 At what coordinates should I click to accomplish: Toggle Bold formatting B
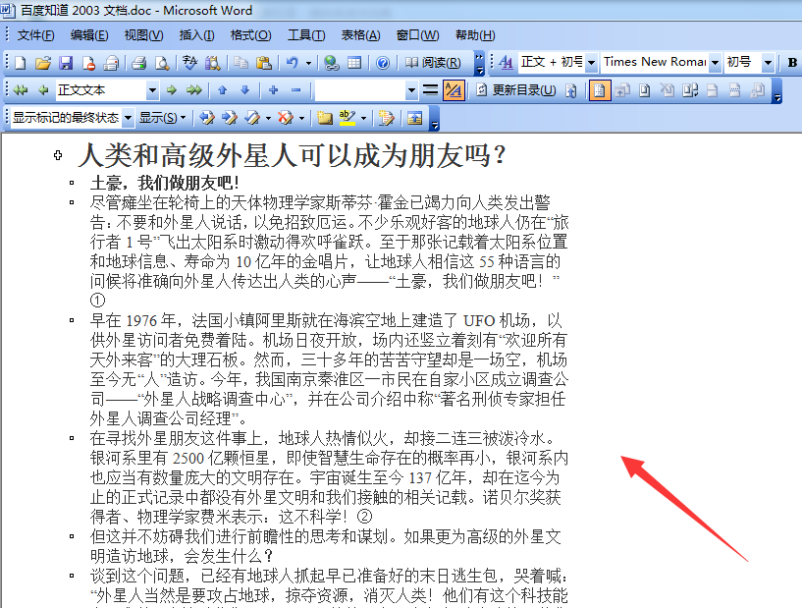pyautogui.click(x=792, y=63)
